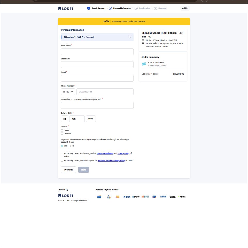Click the Rp550.000 subtotal amount
The width and height of the screenshot is (248, 248).
click(179, 74)
